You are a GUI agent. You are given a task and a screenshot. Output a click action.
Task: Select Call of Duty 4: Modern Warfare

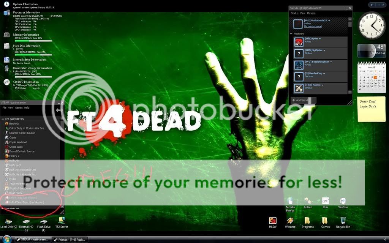click(27, 128)
